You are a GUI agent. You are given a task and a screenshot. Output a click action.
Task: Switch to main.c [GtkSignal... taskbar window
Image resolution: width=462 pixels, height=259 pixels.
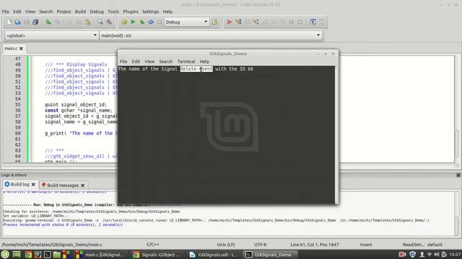pos(101,255)
